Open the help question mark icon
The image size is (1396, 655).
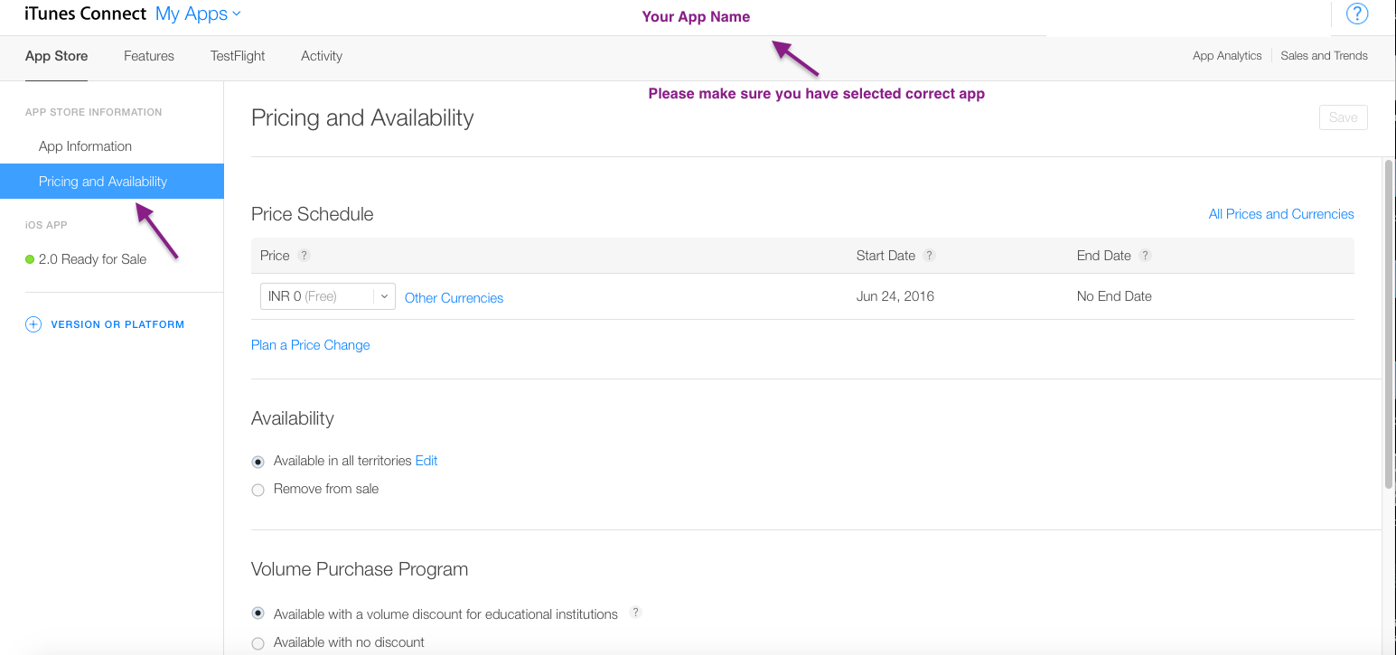pos(1357,14)
